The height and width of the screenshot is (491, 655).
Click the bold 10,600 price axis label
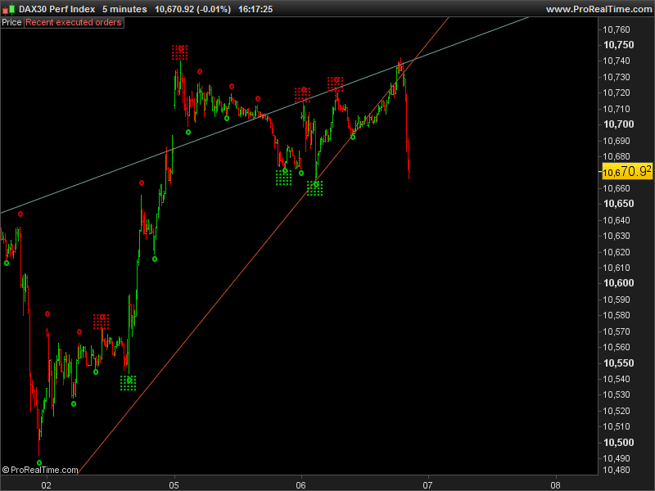(x=618, y=283)
